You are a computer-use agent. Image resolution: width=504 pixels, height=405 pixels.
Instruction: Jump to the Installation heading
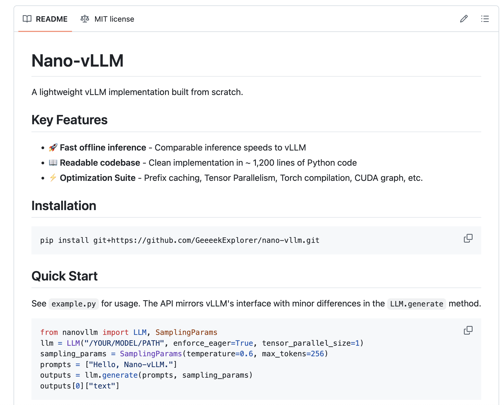[64, 206]
